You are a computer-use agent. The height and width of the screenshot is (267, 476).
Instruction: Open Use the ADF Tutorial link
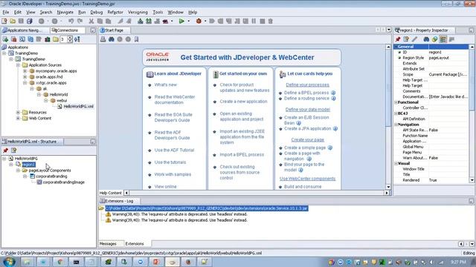(x=174, y=150)
